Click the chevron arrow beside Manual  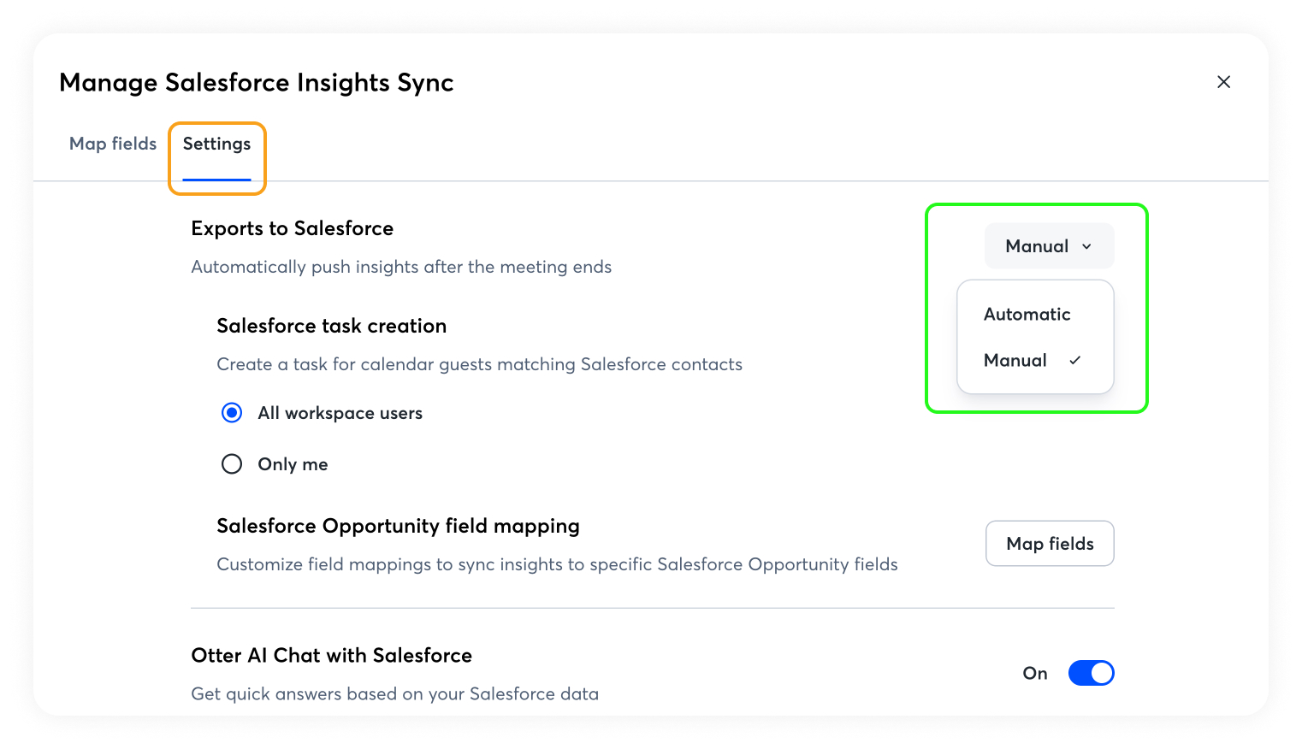tap(1086, 247)
